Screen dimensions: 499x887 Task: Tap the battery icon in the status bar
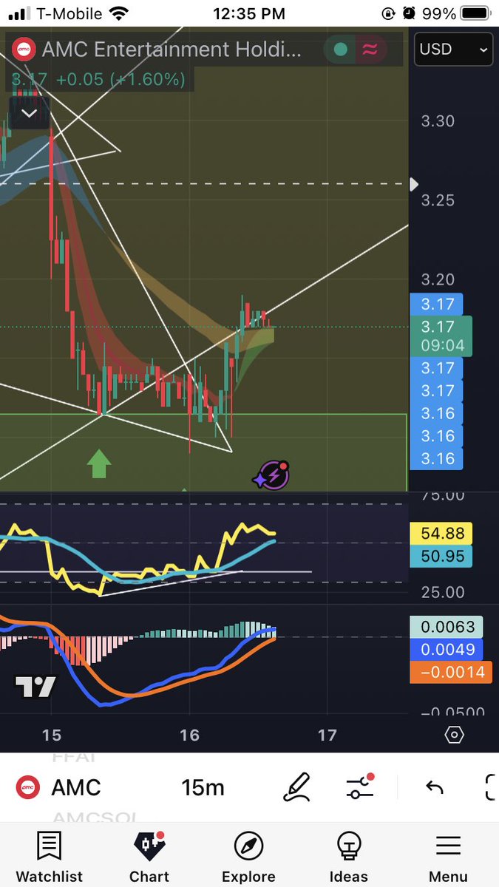475,13
